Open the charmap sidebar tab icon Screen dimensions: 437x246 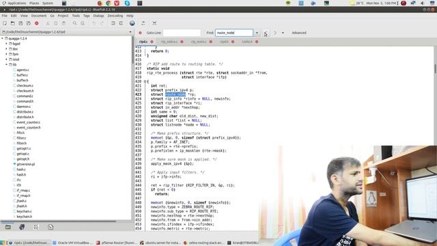pyautogui.click(x=36, y=227)
